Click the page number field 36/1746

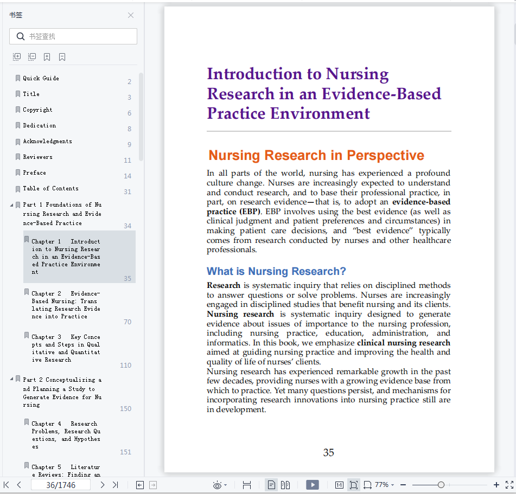[x=61, y=485]
